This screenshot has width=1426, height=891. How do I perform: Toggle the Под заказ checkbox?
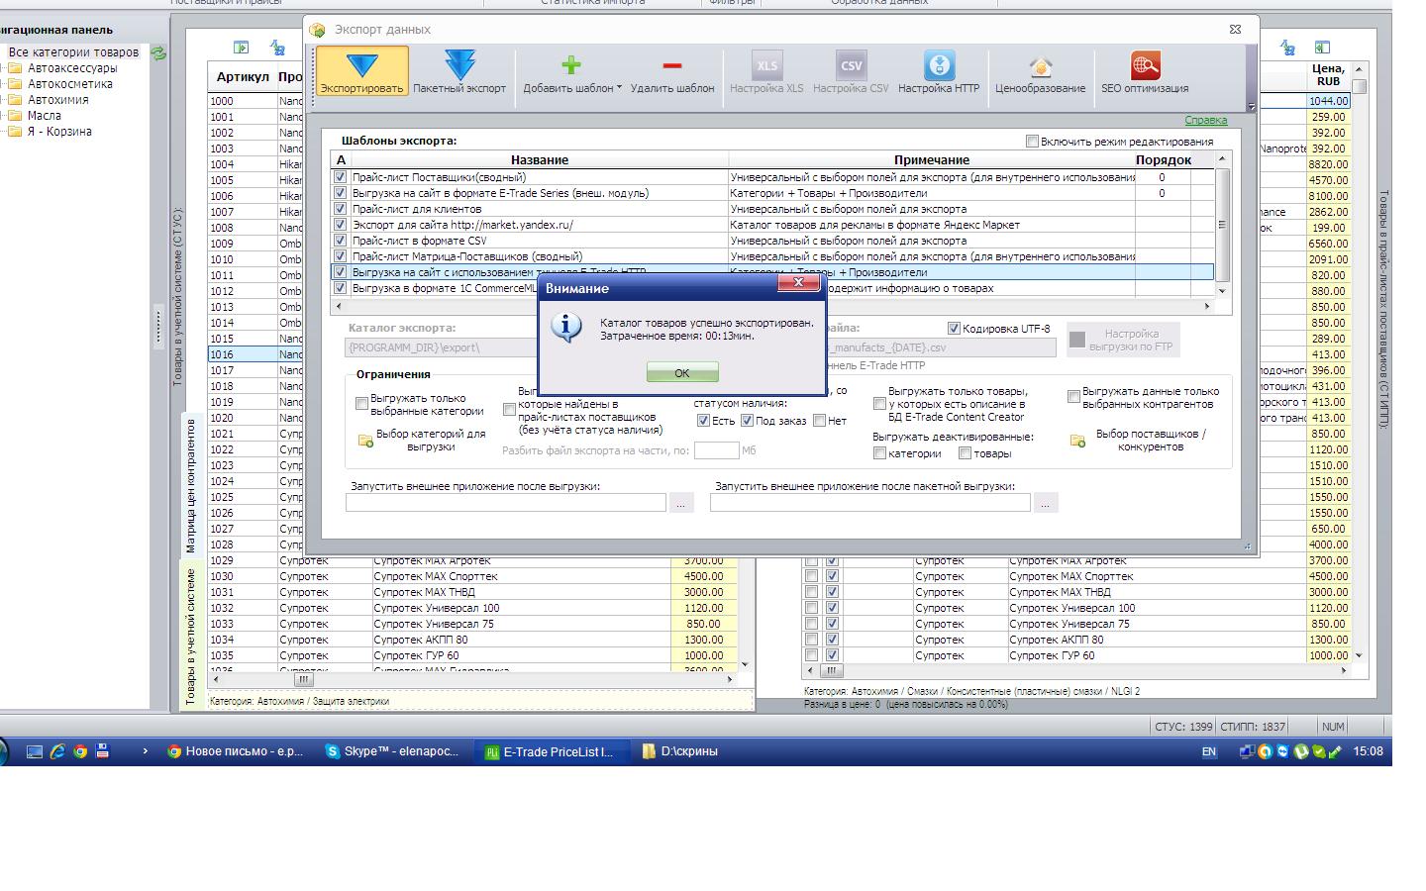(x=747, y=421)
